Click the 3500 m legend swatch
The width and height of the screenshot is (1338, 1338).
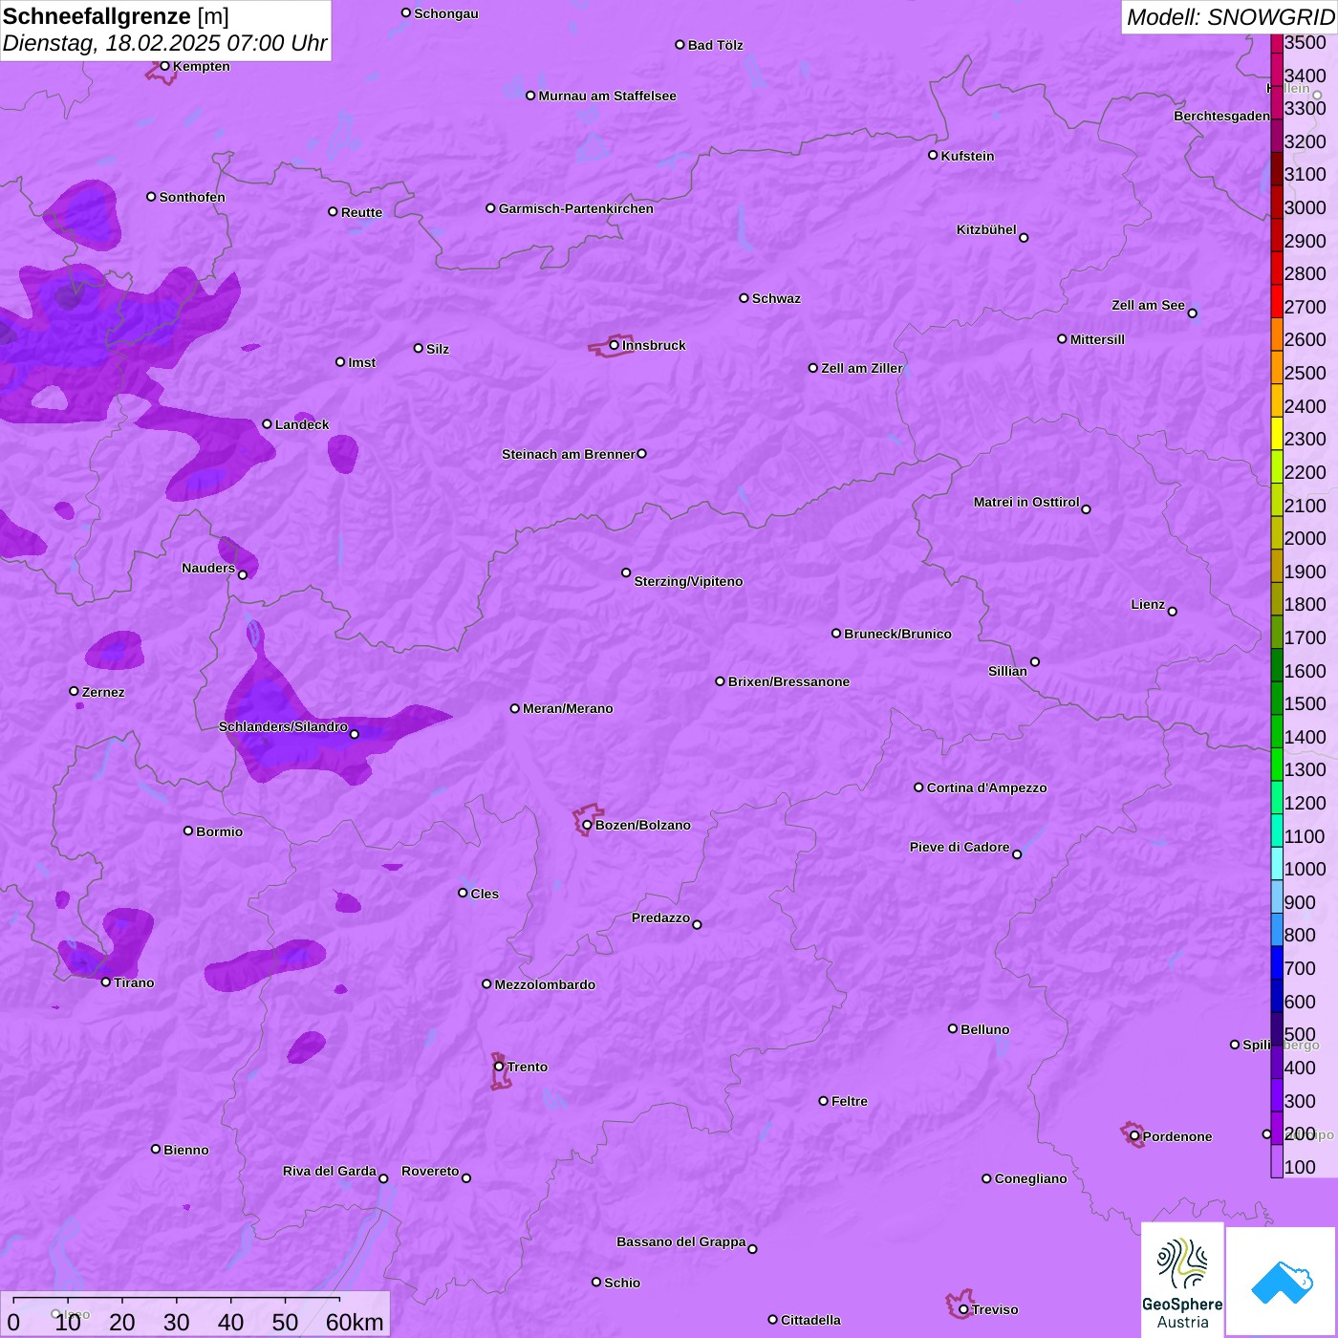pos(1277,43)
